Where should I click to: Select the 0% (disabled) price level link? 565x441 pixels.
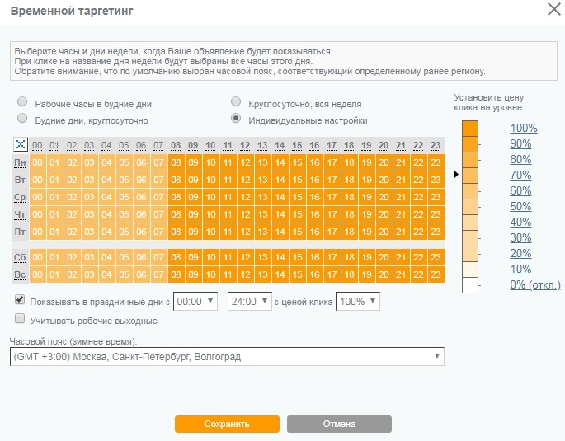point(534,284)
